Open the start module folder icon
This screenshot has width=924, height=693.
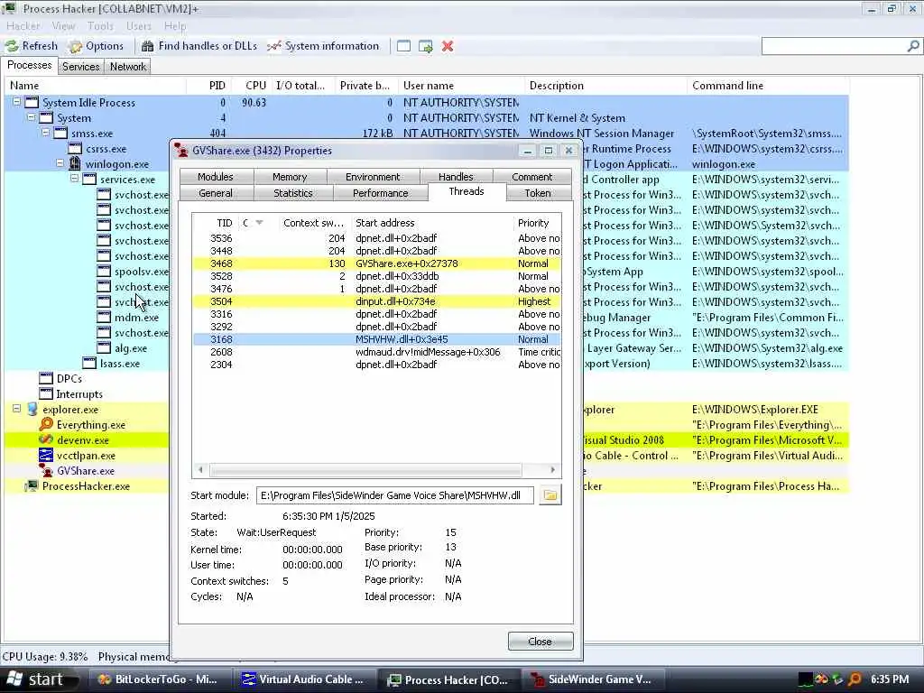coord(550,495)
